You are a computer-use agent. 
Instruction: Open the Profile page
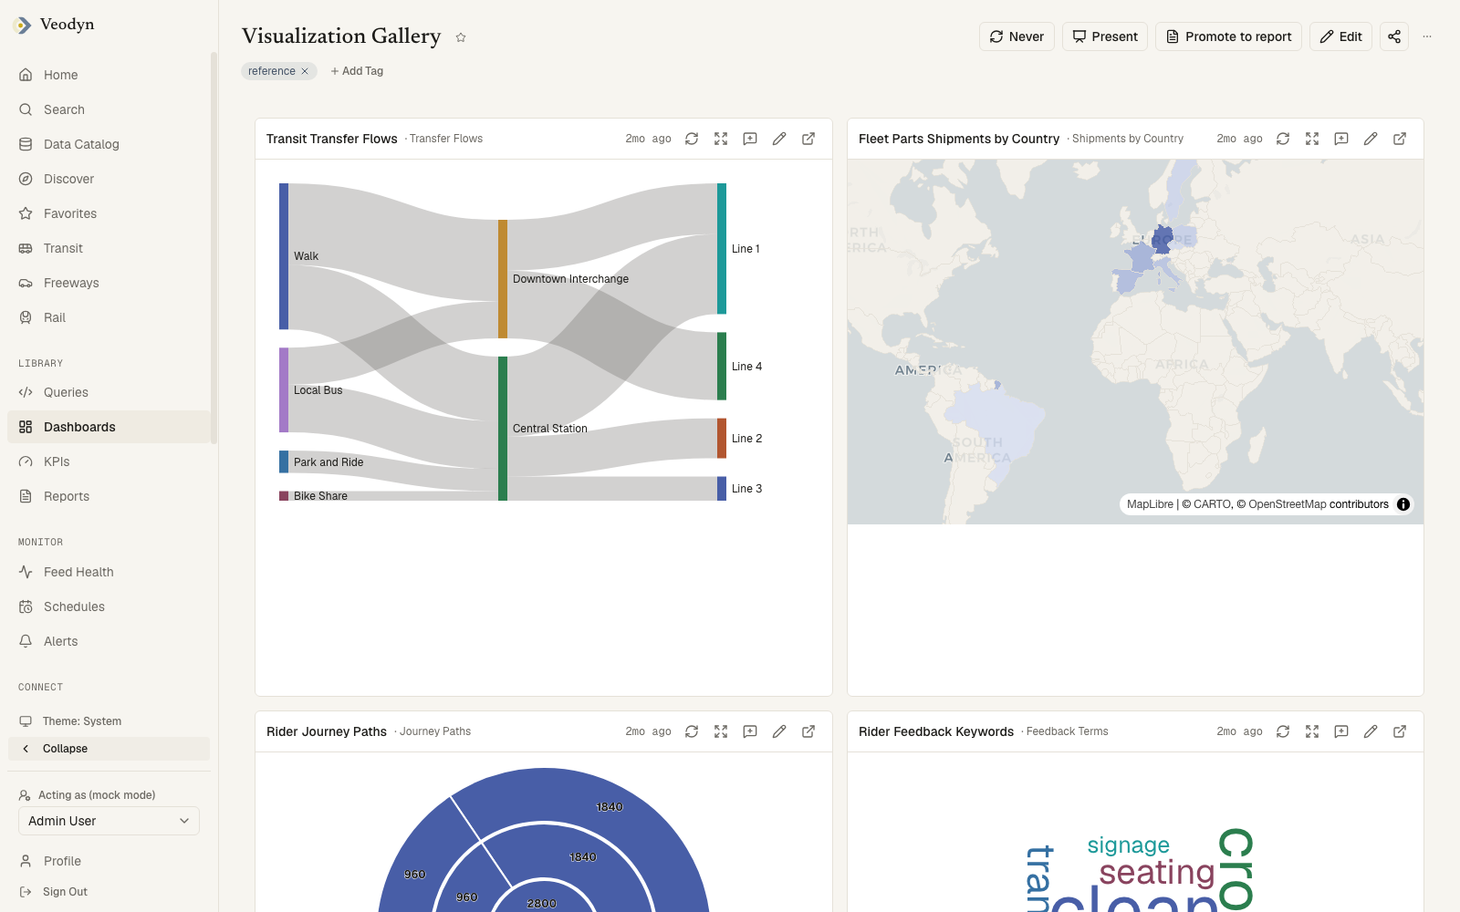tap(109, 861)
